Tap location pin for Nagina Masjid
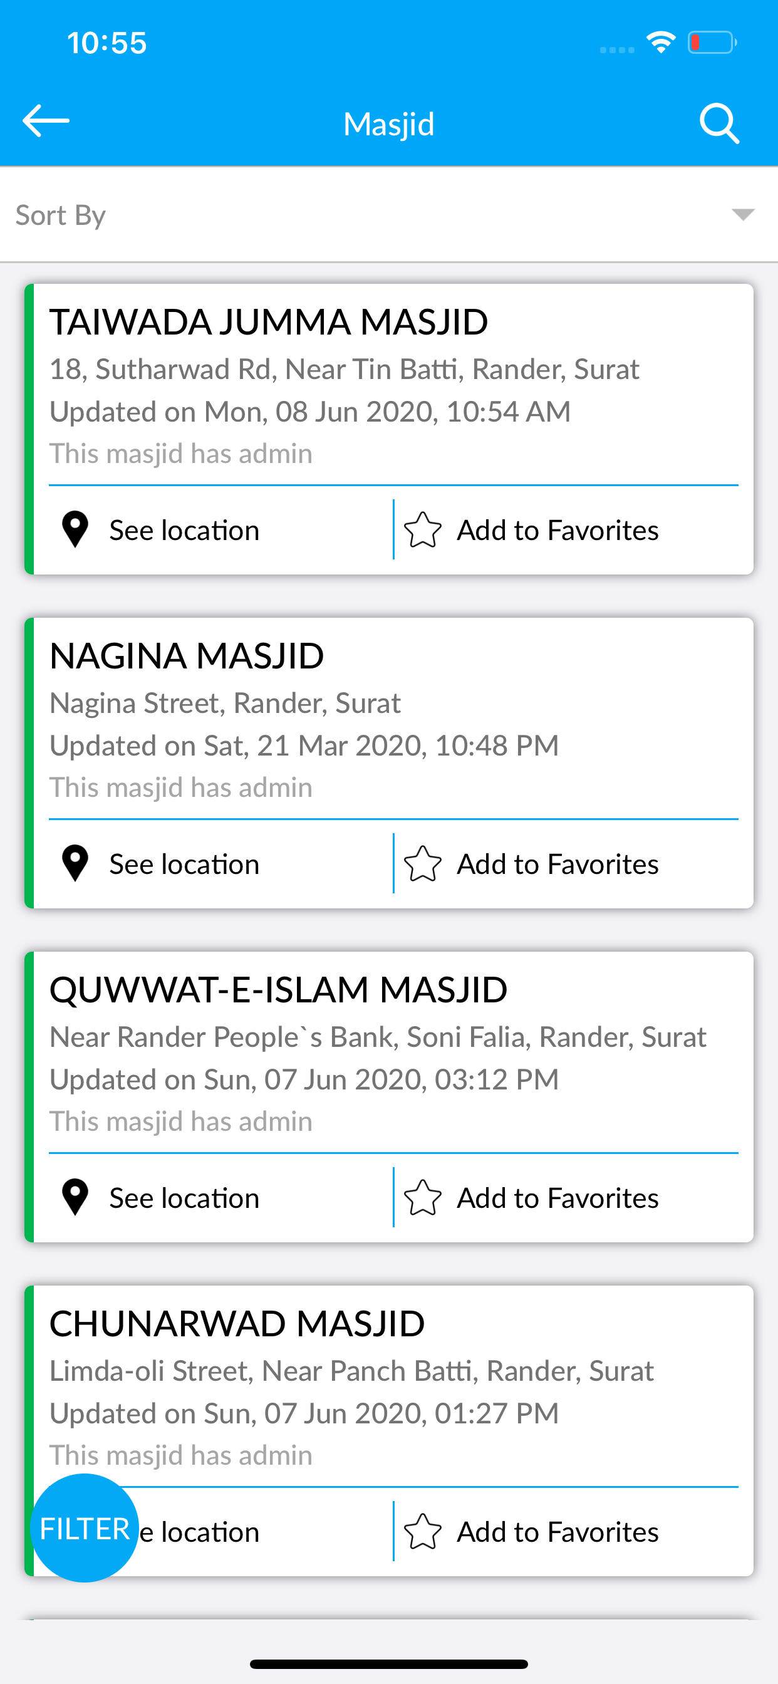 coord(75,863)
